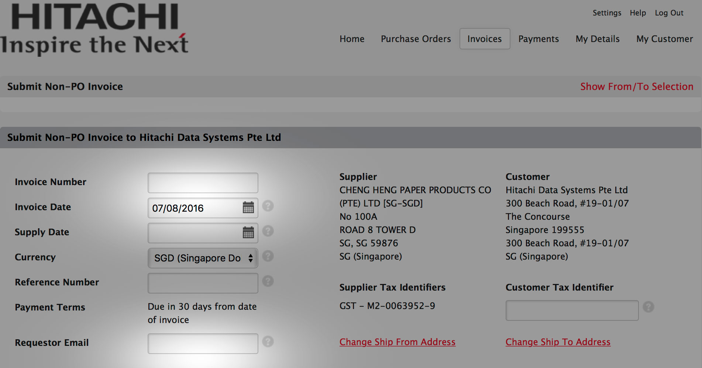Click Change Ship To Address link
The width and height of the screenshot is (702, 368).
pos(558,342)
